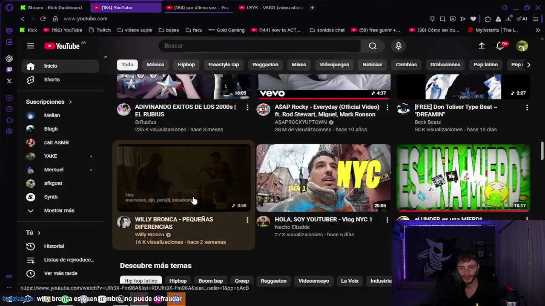Click the page vertical scrollbar thumb
Viewport: 545px width, 306px height.
[x=542, y=150]
